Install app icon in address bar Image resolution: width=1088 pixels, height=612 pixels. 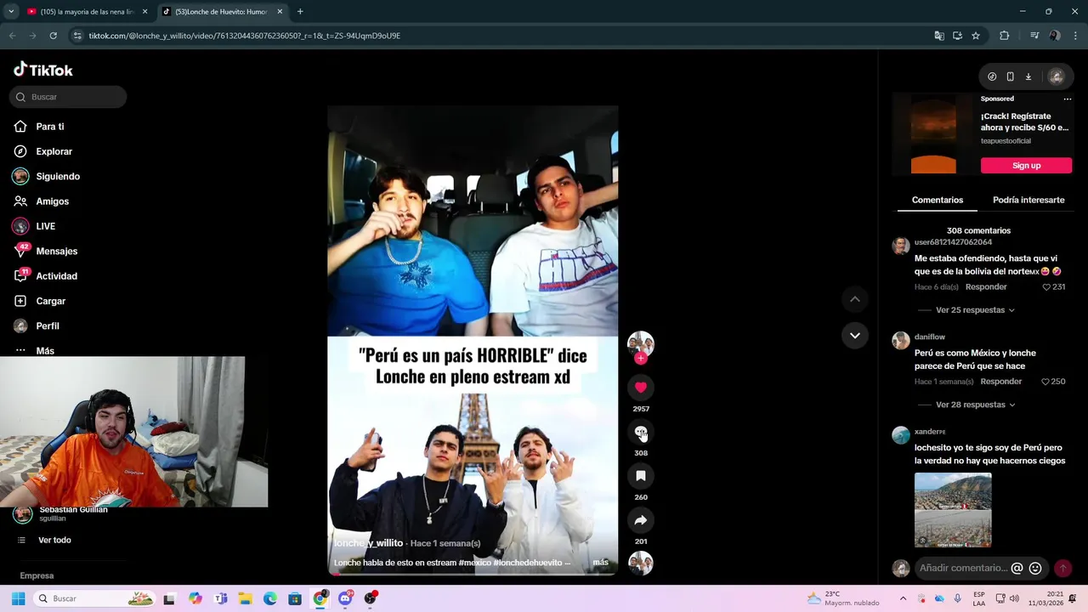957,36
